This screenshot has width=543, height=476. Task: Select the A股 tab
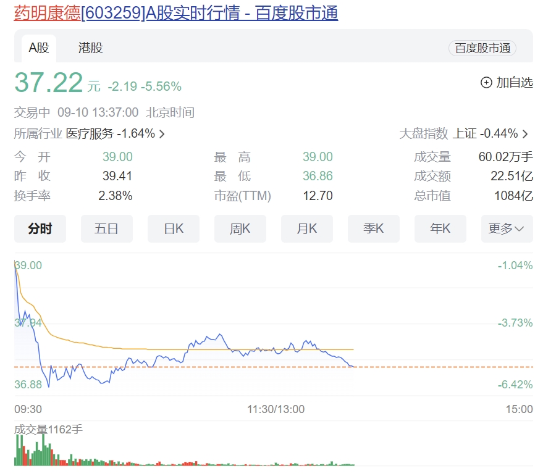pos(39,48)
